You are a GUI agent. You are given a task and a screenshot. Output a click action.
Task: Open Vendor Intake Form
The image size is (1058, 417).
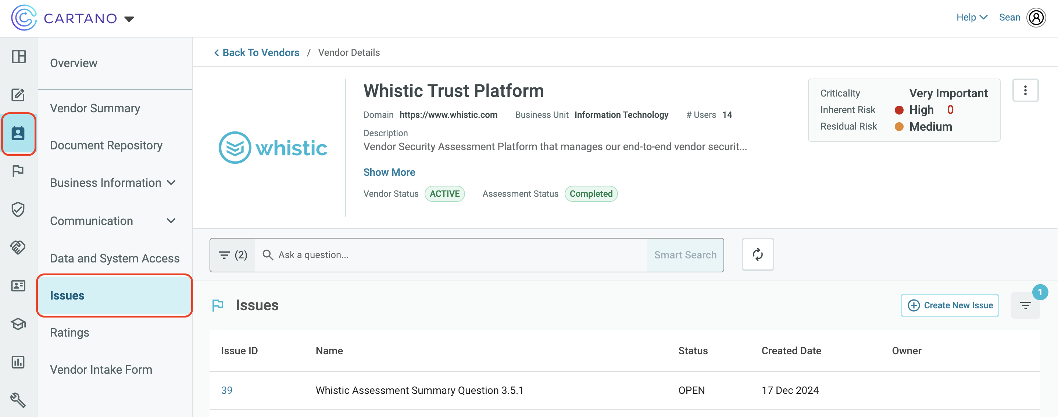click(101, 370)
